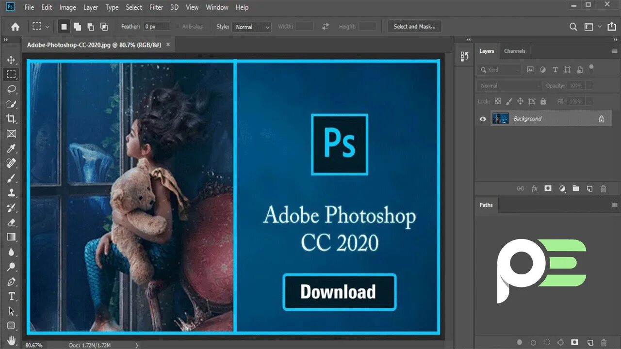Pick the History Brush tool
This screenshot has height=349, width=621.
coord(11,208)
